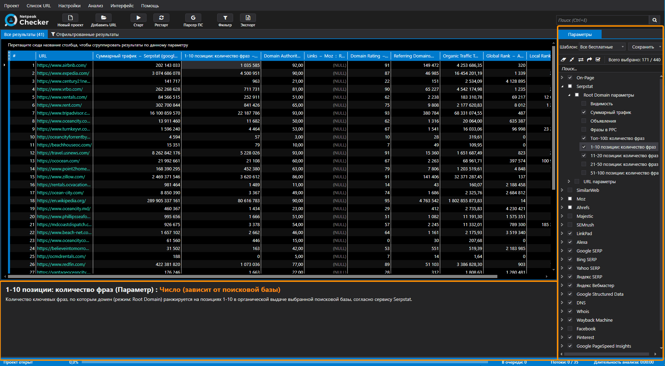This screenshot has width=665, height=366.
Task: Select the Параметры tab
Action: (580, 34)
